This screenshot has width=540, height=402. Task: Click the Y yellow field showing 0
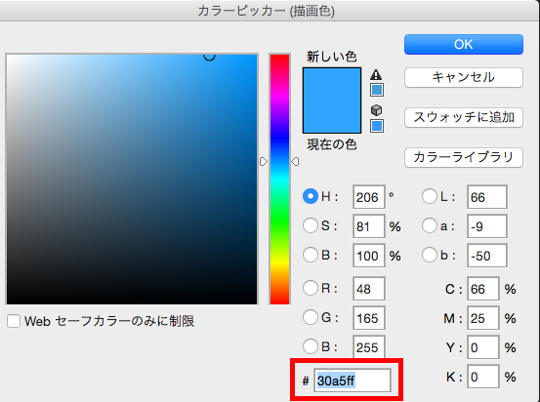482,347
